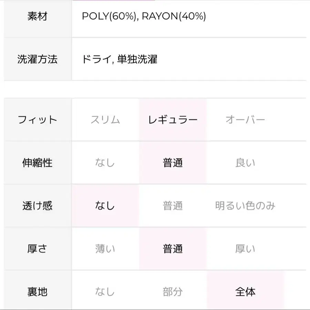This screenshot has width=310, height=310.
Task: Select the スリム fit option
Action: pos(105,120)
